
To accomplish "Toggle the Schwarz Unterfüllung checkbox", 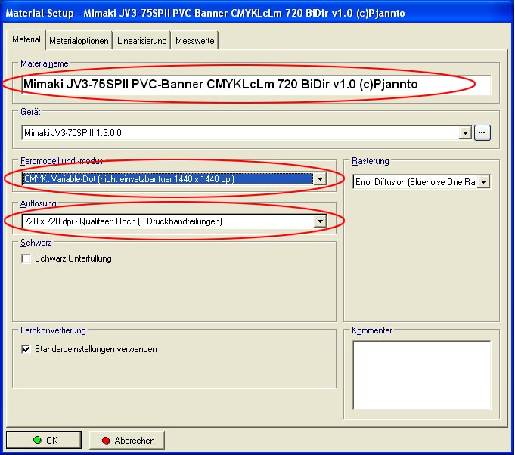I will (26, 259).
